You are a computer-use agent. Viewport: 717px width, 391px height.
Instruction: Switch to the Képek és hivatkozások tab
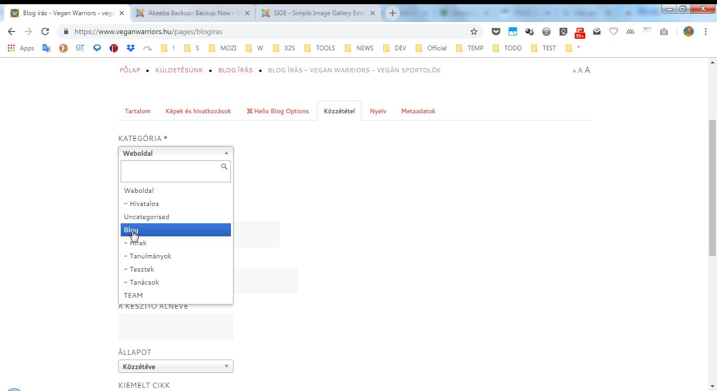point(198,111)
